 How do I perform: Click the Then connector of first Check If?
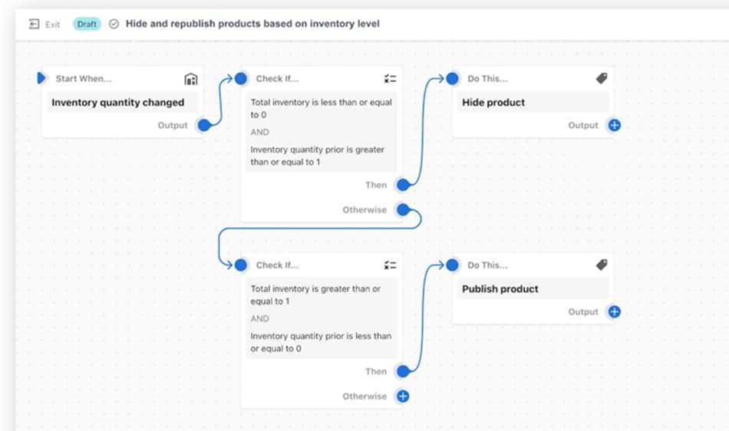coord(403,185)
